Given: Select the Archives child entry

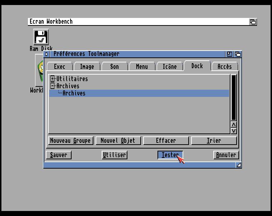Looking at the screenshot, I should click(x=74, y=93).
